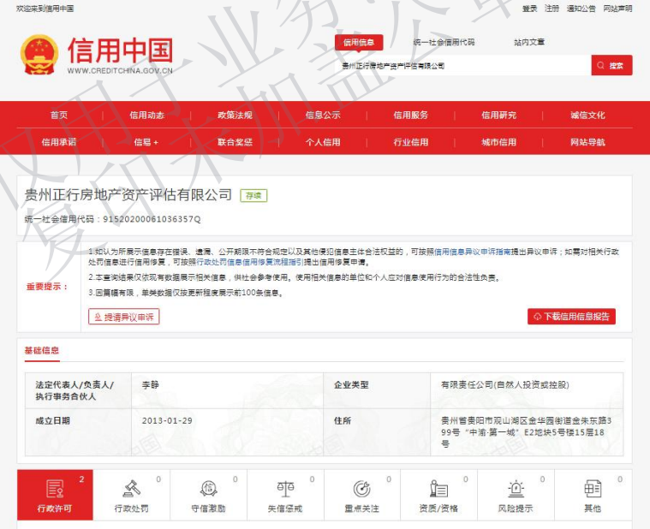Open the 登录 link at top
This screenshot has height=529, width=650.
(529, 9)
